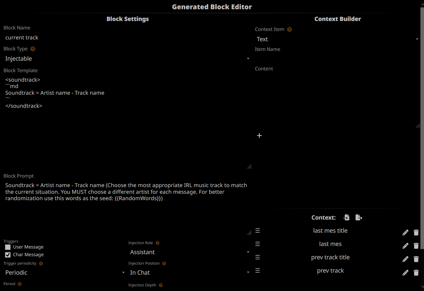Open the Trigger periodicity dropdown
Screen dimensions: 424x291
point(65,273)
